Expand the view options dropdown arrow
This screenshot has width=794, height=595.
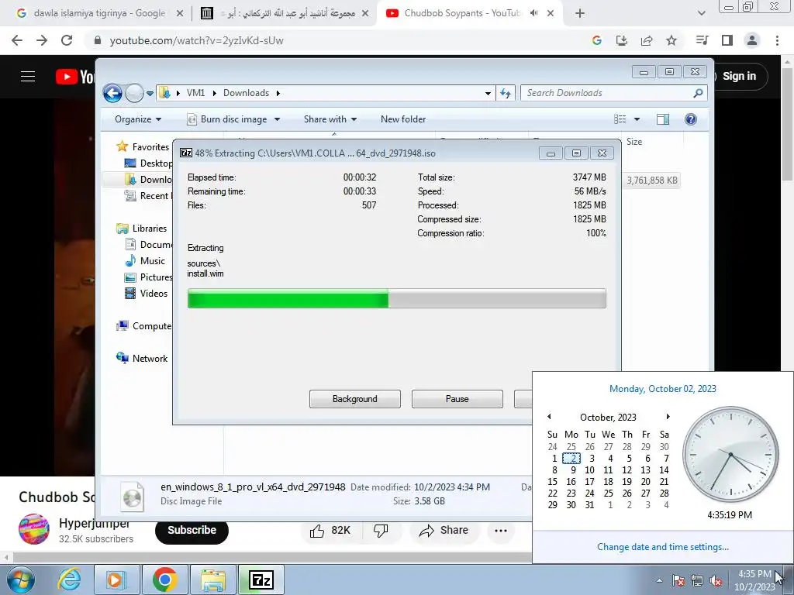[x=637, y=119]
